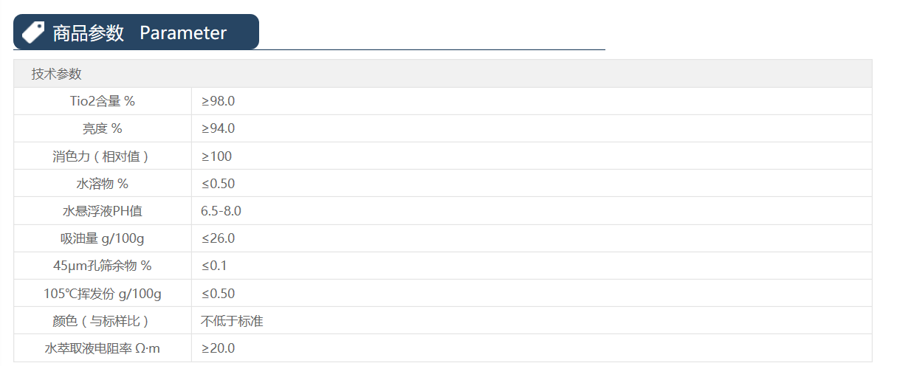Click the 6.5-8.0 pH value

click(221, 211)
